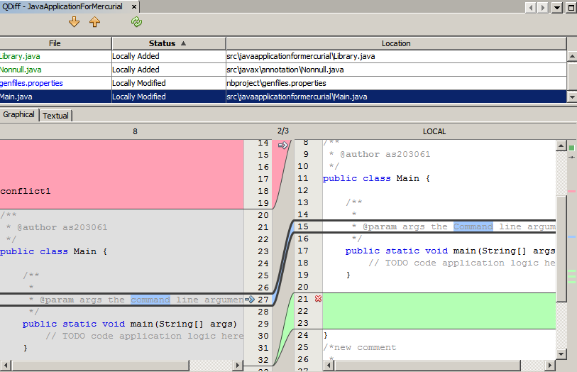
Task: Go to previous difference arrow
Action: point(94,22)
